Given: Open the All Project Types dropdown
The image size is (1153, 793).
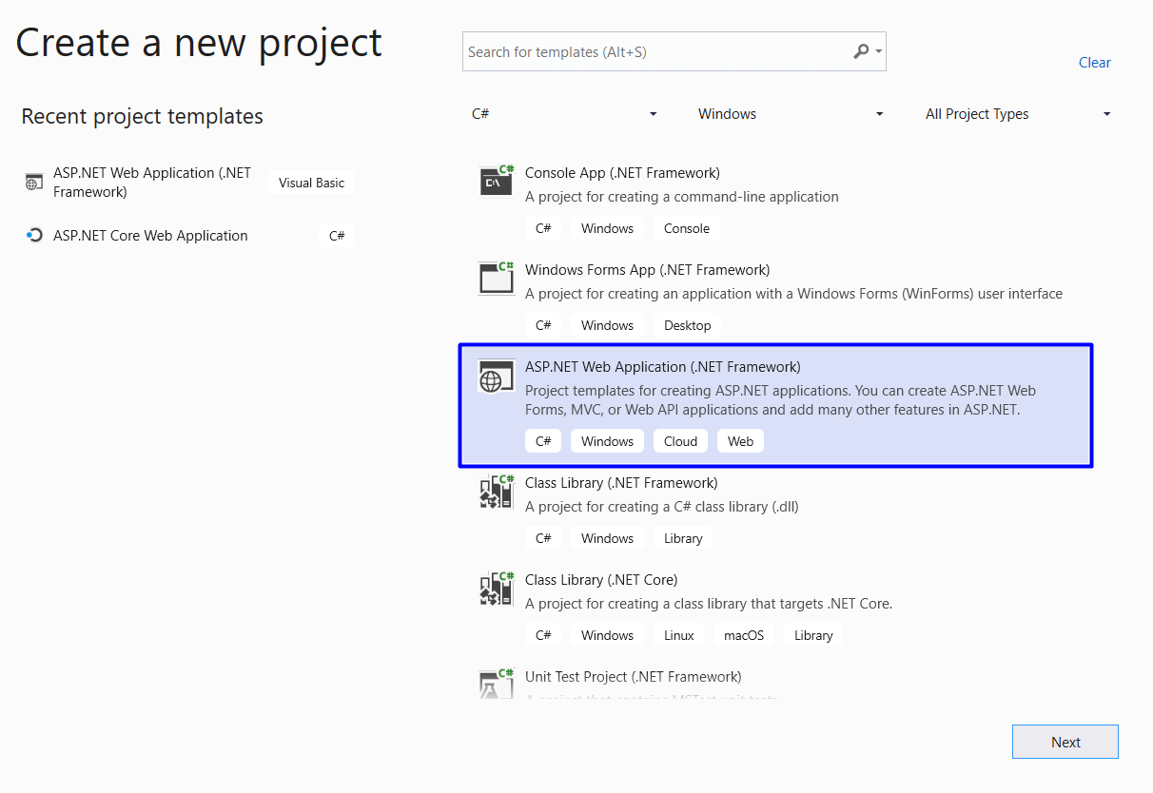Looking at the screenshot, I should point(1018,114).
